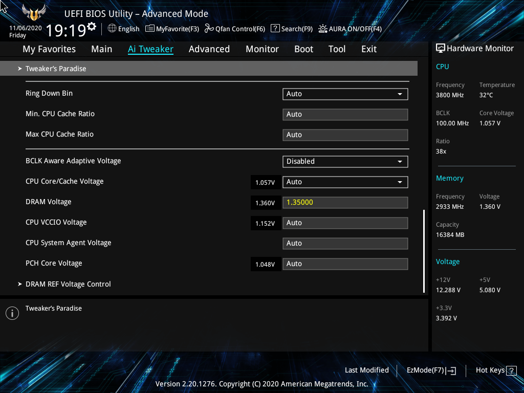Expand the Tweaker's Paradise submenu
This screenshot has width=524, height=393.
click(x=209, y=69)
